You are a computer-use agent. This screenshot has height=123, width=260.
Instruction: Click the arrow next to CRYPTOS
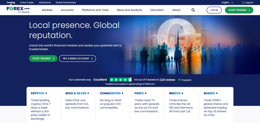click(x=46, y=93)
